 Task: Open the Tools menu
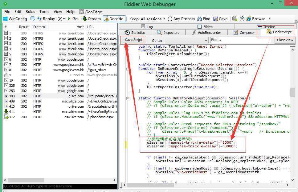(44, 12)
